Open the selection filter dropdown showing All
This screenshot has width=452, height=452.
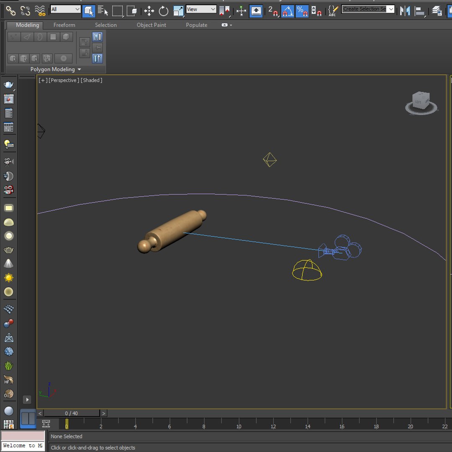pos(65,9)
